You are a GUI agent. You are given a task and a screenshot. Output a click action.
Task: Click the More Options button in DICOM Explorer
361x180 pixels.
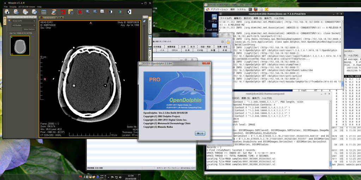29,29
